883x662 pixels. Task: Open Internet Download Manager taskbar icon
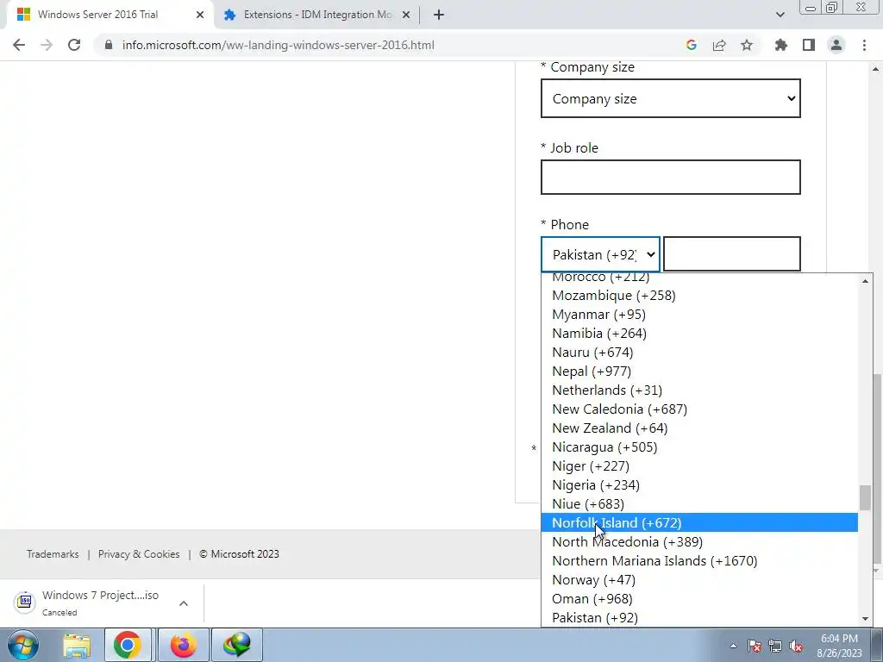(236, 645)
